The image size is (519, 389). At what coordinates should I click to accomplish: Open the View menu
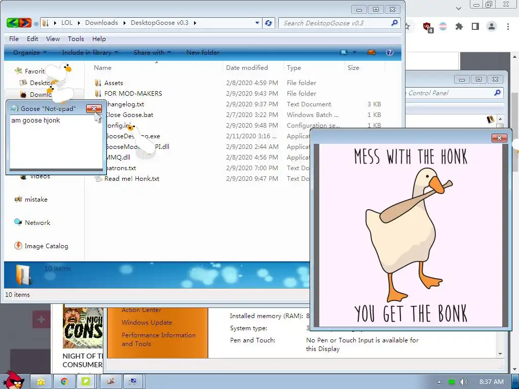(x=53, y=38)
